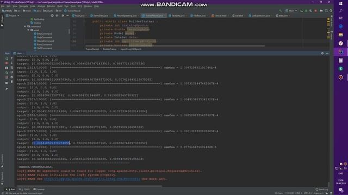This screenshot has height=195, width=348.
Task: Collapse the command folder in tree
Action: tap(25, 27)
